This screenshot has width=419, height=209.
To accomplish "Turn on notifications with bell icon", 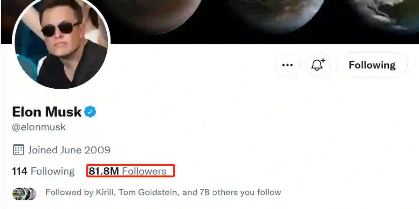I will (x=318, y=65).
